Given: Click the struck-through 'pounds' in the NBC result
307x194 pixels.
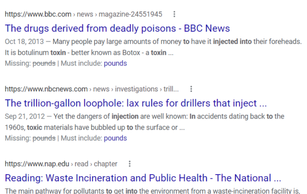Looking at the screenshot, I should point(44,138).
